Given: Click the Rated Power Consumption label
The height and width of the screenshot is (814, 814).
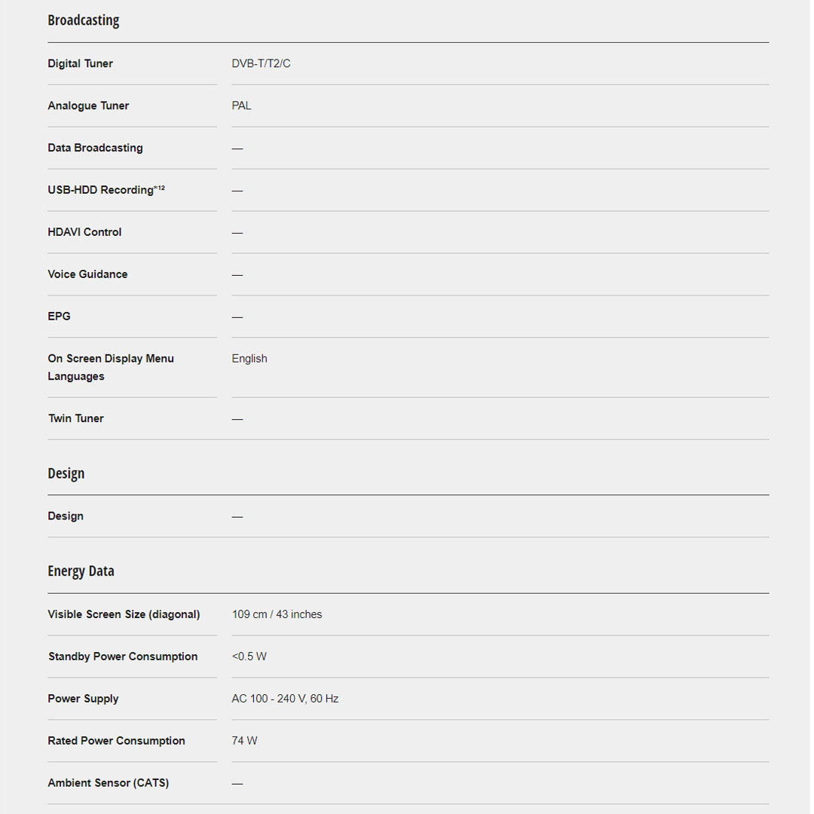Looking at the screenshot, I should pos(116,741).
